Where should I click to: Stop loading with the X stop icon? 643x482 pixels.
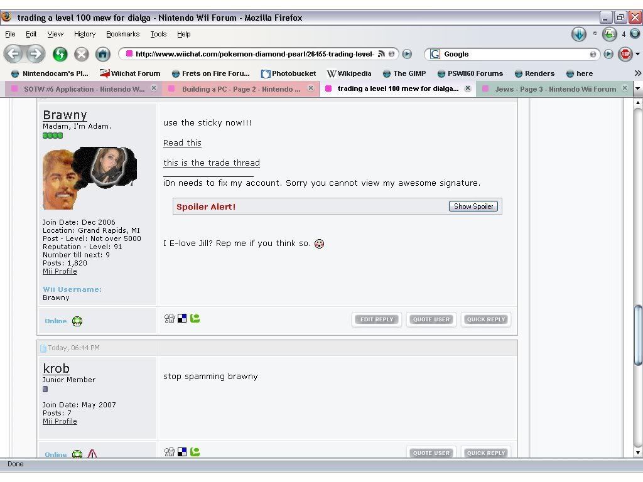[x=81, y=54]
